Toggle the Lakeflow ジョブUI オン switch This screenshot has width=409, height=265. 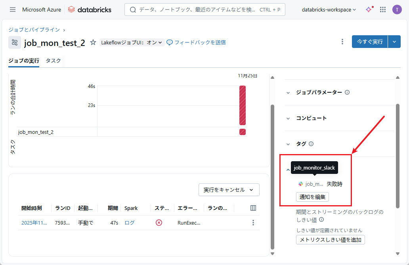point(132,42)
